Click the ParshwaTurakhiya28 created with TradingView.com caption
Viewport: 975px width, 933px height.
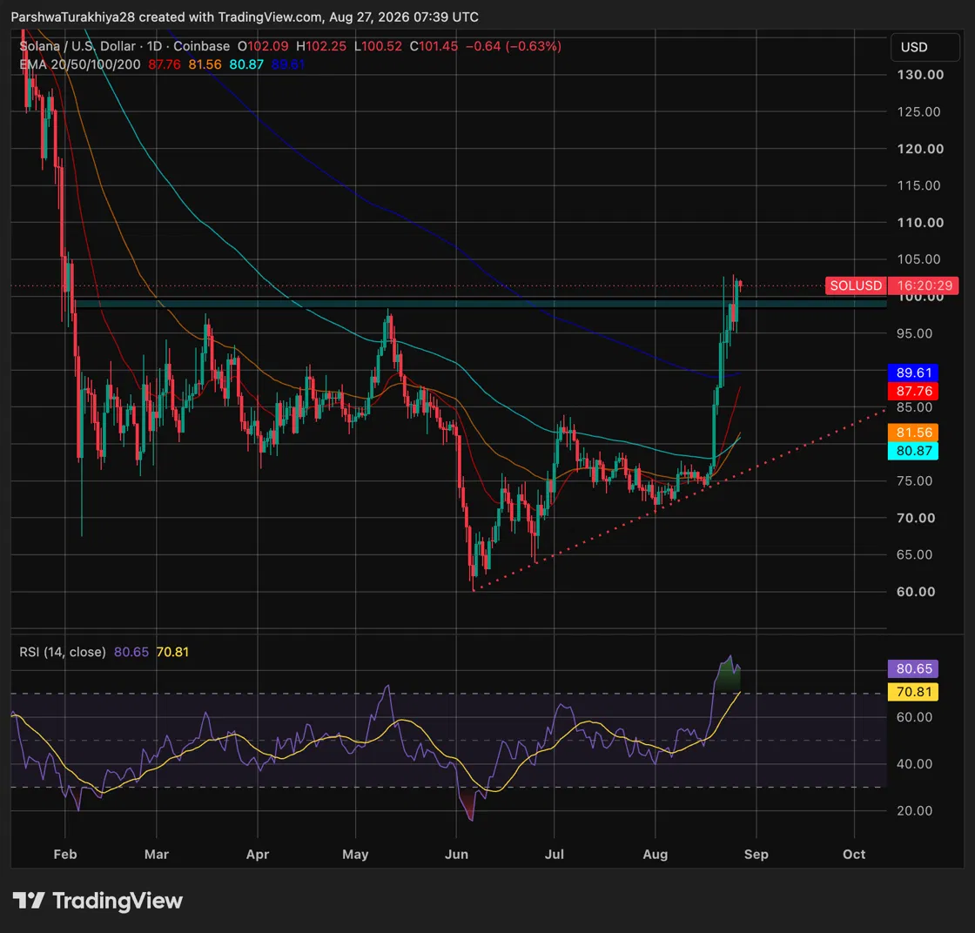pos(245,17)
